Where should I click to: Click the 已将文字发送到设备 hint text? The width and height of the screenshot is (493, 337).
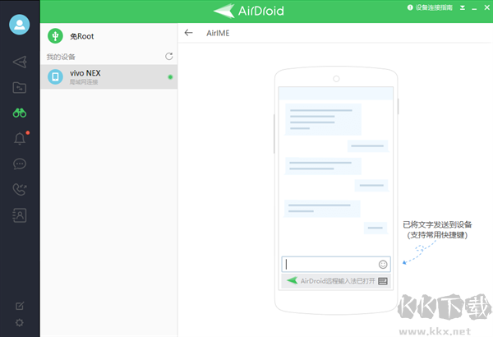click(x=437, y=224)
